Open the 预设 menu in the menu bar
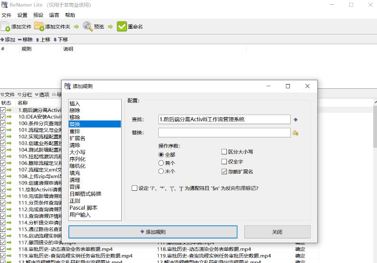The width and height of the screenshot is (377, 263). click(x=38, y=15)
